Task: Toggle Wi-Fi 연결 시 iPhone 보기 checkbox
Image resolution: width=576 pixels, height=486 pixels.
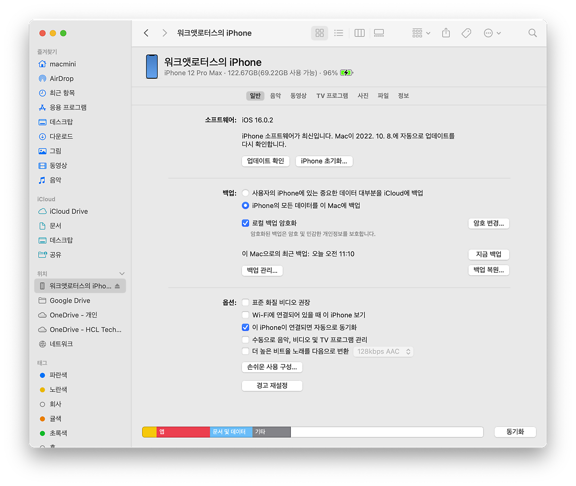Action: 245,315
